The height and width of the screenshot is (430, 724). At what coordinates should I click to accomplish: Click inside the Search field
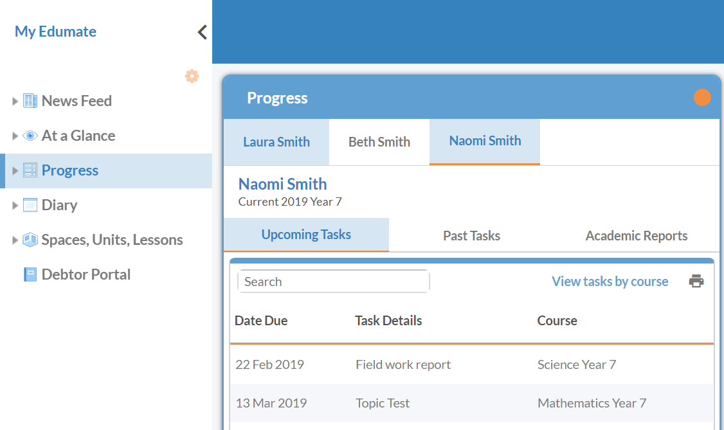333,281
